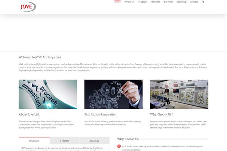
Task: Open the Projects menu
Action: click(143, 2)
